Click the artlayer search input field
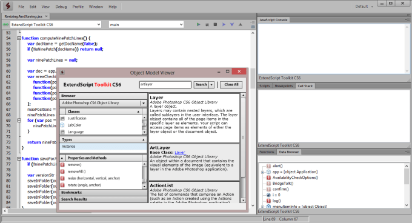Screen dimensions: 412x223 (x=165, y=85)
